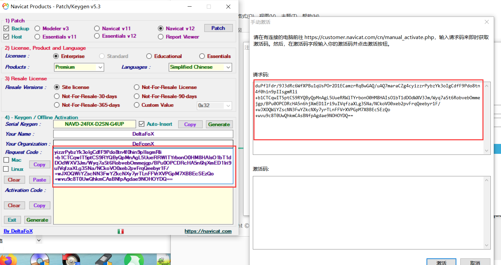The height and width of the screenshot is (265, 501).
Task: Open the Products dropdown showing Premium
Action: tap(79, 67)
